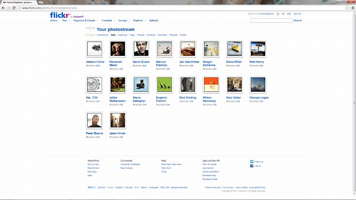Viewport: 356px width, 200px height.
Task: Open the Steve Gallagher set thumbnail
Action: pyautogui.click(x=141, y=85)
